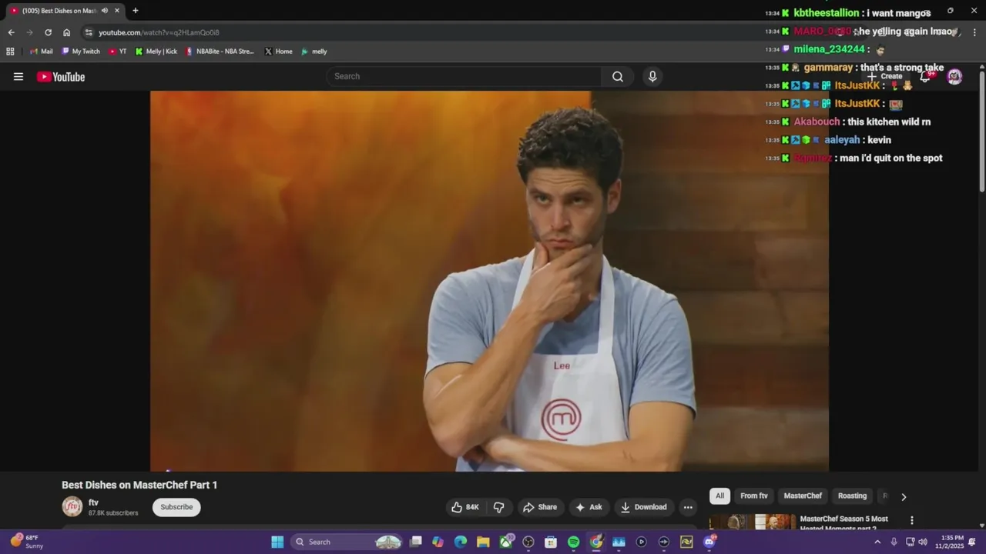Go to YouTube home via the logo
Screen dimensions: 986x554
tap(61, 76)
